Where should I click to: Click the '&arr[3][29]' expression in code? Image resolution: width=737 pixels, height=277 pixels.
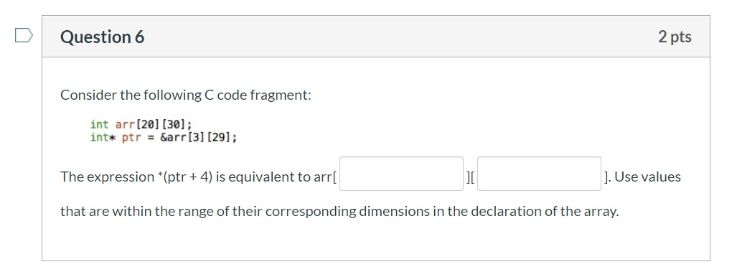198,138
